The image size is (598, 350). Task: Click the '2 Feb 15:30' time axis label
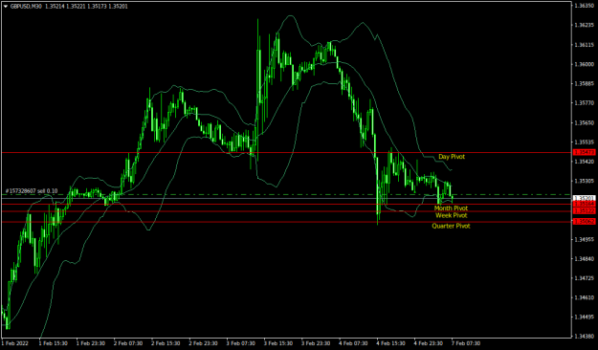[166, 343]
